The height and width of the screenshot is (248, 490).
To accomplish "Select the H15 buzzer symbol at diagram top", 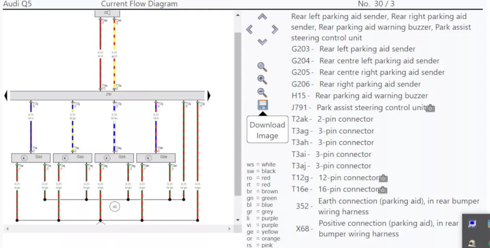I will (107, 13).
